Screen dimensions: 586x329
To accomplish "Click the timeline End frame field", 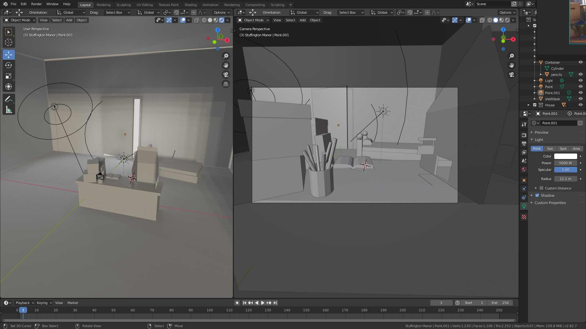I will (500, 303).
